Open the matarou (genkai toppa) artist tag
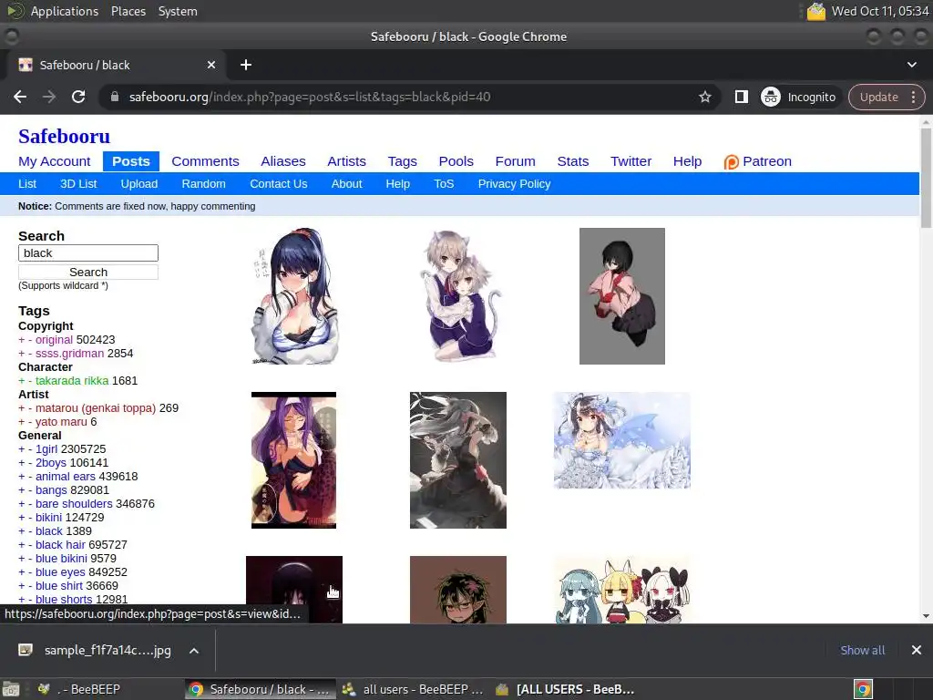This screenshot has width=933, height=700. coord(95,408)
